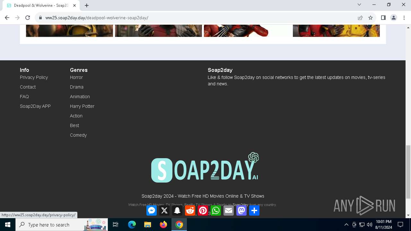Browse the Drama genre

click(x=77, y=87)
